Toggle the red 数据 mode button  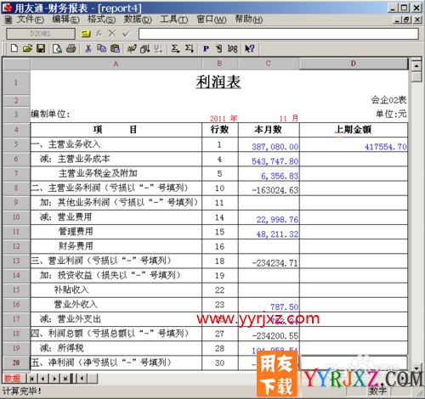coord(13,379)
